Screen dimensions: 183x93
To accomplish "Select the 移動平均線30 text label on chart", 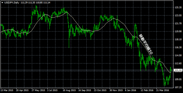I will 146,44.
